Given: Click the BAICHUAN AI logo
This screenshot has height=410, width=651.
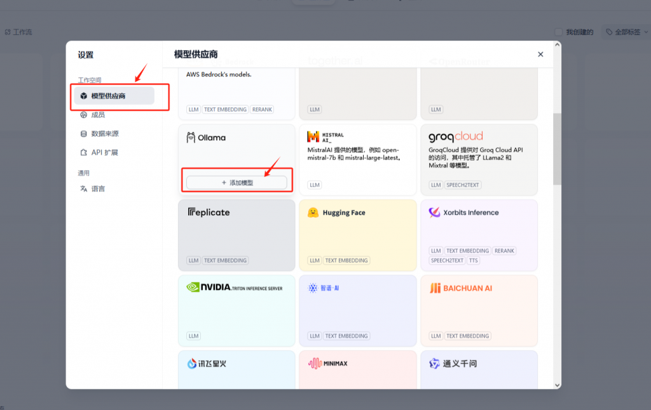Looking at the screenshot, I should point(461,288).
